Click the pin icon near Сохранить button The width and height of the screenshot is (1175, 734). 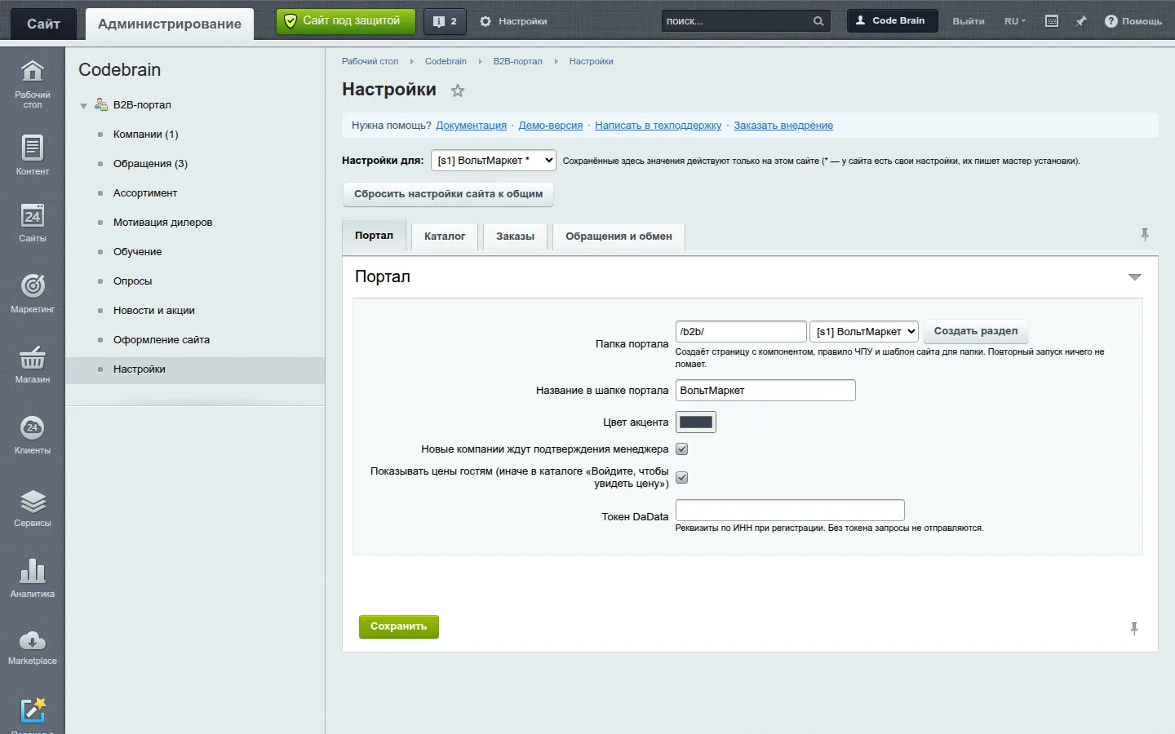click(x=1134, y=628)
